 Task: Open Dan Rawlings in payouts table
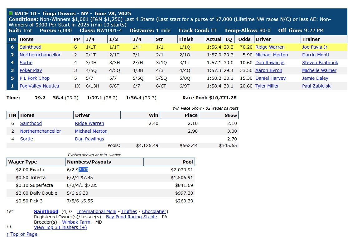click(89, 139)
